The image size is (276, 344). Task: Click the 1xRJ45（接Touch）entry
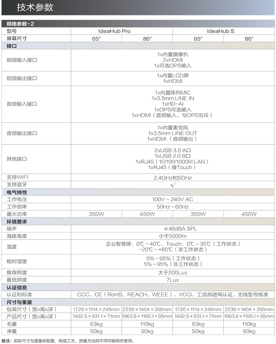coord(172,167)
